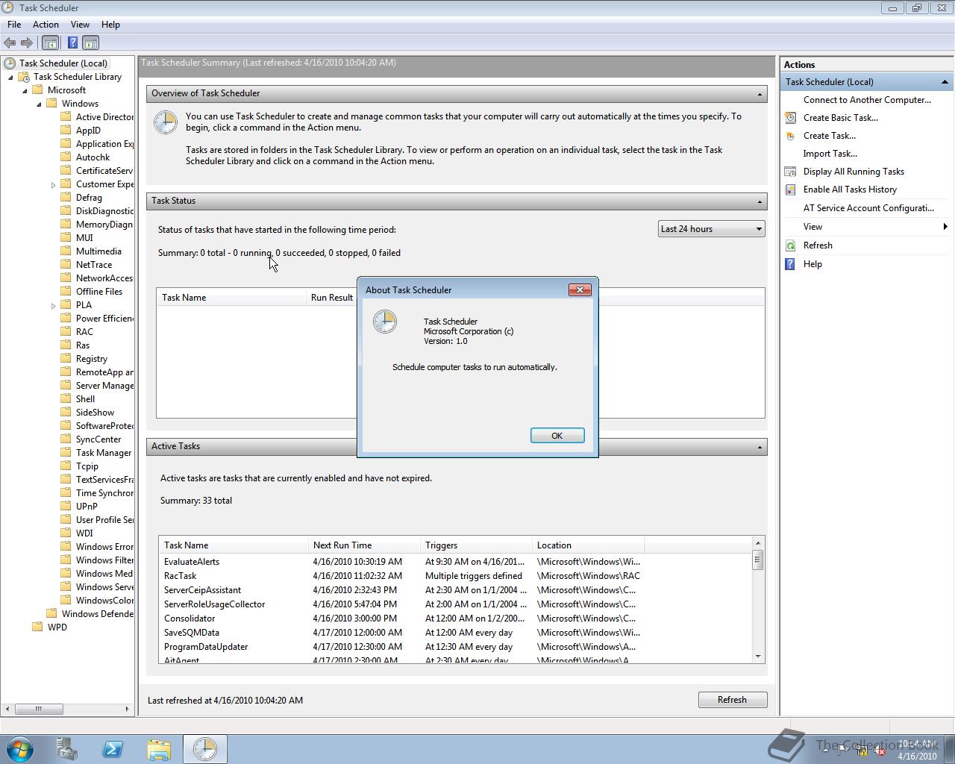Image resolution: width=955 pixels, height=764 pixels.
Task: Collapse the Active Tasks section
Action: (x=760, y=447)
